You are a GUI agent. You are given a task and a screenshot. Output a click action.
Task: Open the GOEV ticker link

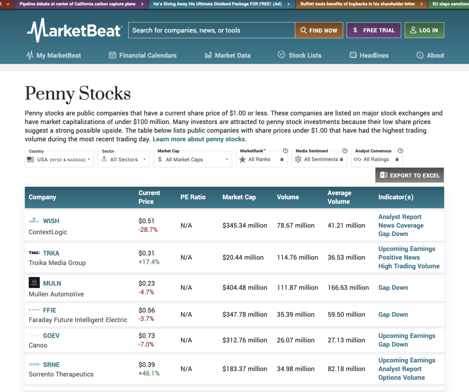(51, 335)
